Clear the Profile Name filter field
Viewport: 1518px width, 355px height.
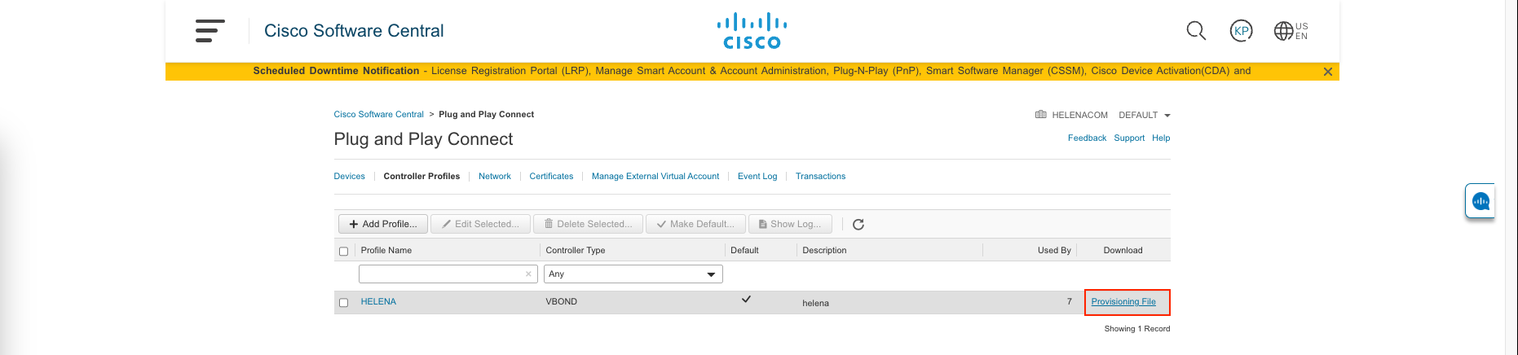(x=528, y=274)
